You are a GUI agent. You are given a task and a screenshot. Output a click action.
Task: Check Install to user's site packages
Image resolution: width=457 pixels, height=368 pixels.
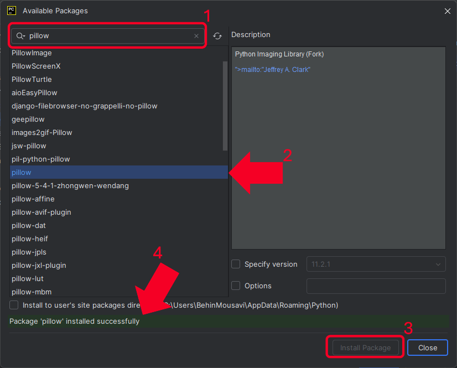(14, 305)
